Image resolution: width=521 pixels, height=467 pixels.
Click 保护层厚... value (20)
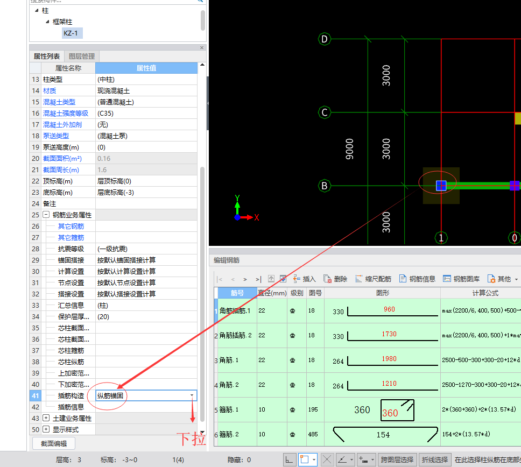click(146, 316)
